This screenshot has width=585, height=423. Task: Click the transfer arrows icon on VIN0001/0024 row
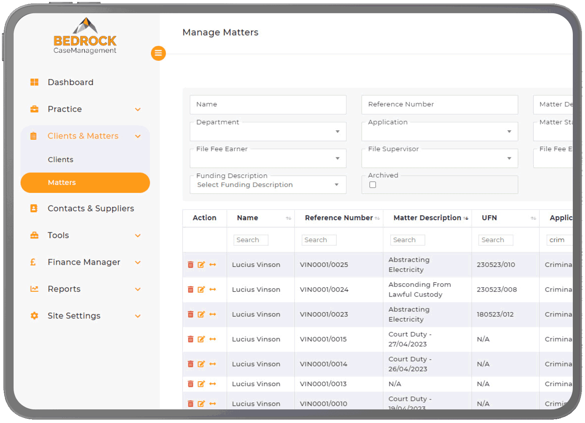[213, 289]
